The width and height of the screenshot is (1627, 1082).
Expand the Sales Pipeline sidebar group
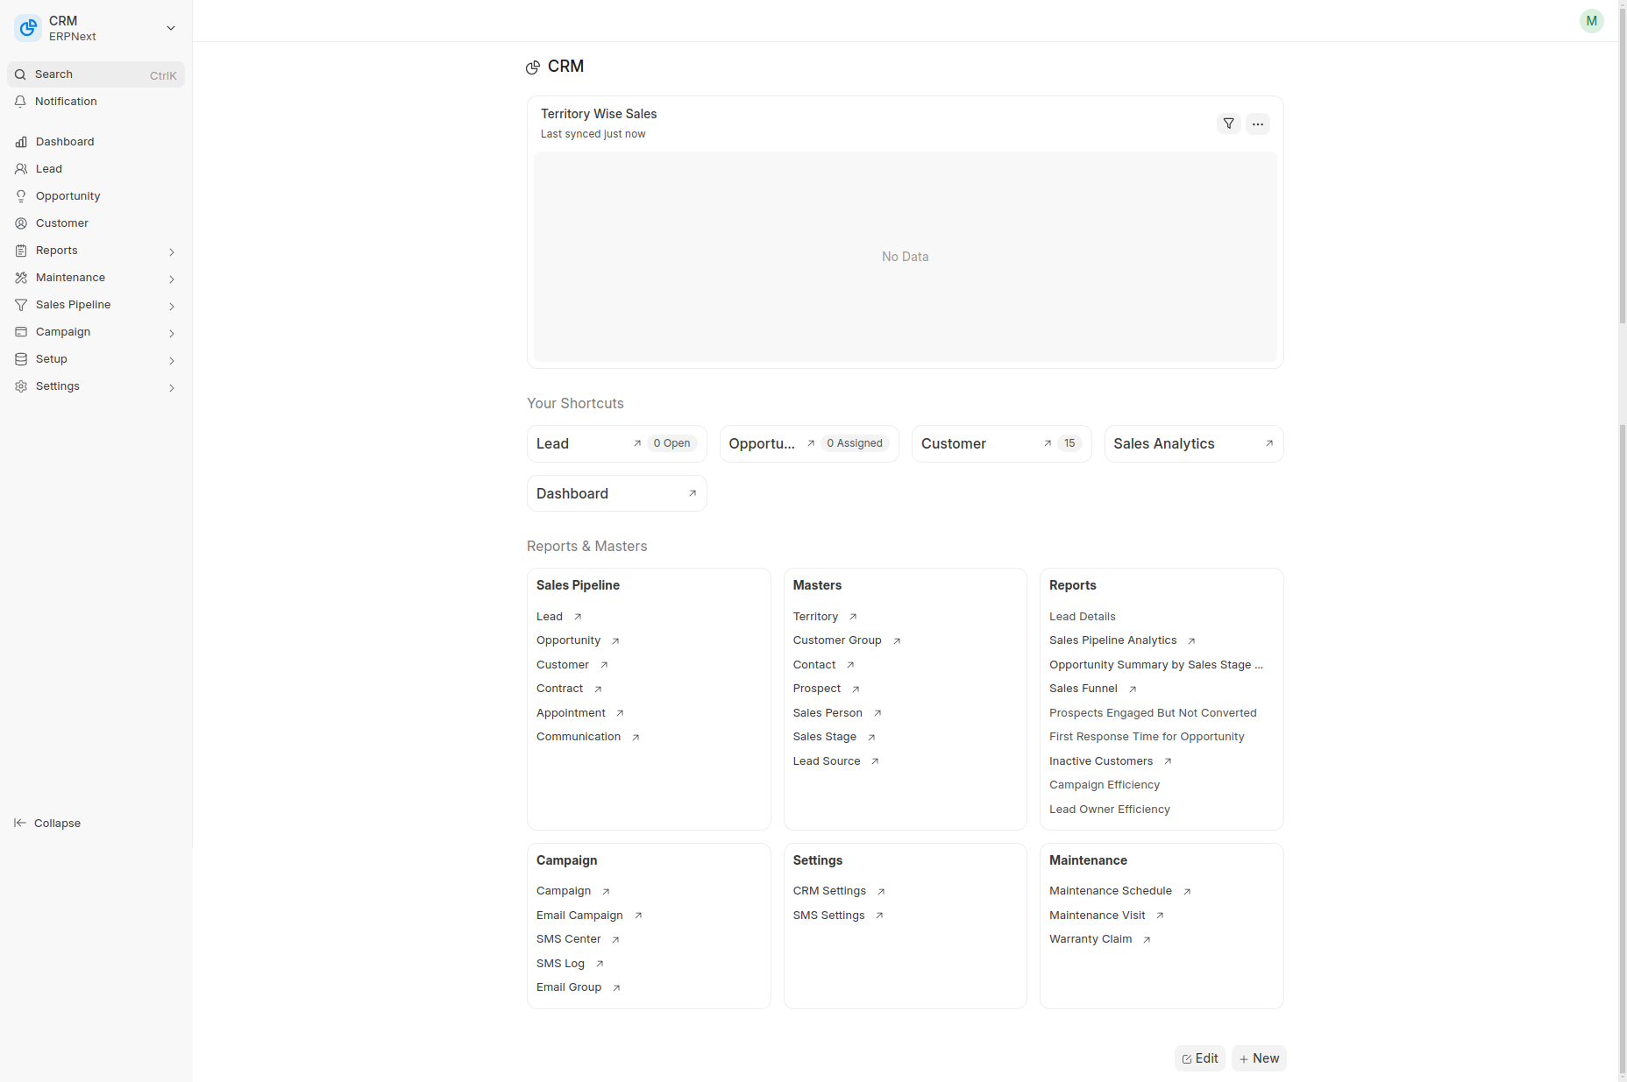click(x=172, y=306)
